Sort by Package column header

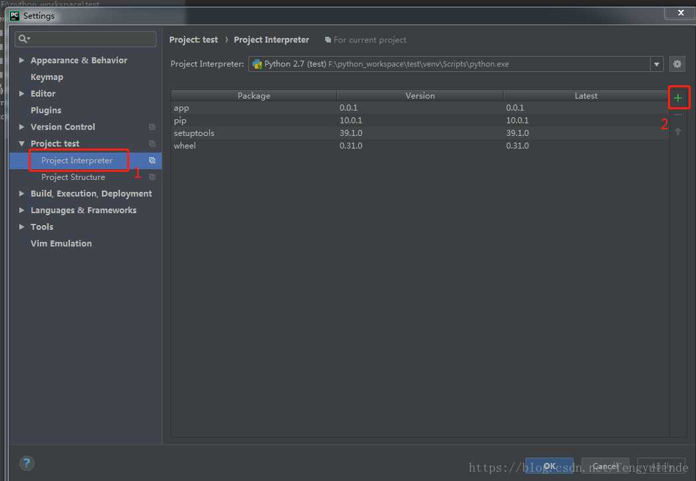tap(254, 95)
